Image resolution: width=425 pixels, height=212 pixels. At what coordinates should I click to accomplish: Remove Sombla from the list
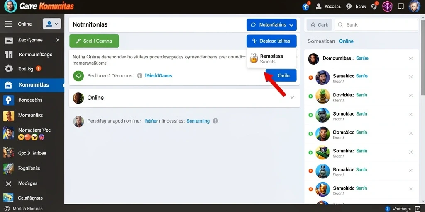tap(411, 152)
